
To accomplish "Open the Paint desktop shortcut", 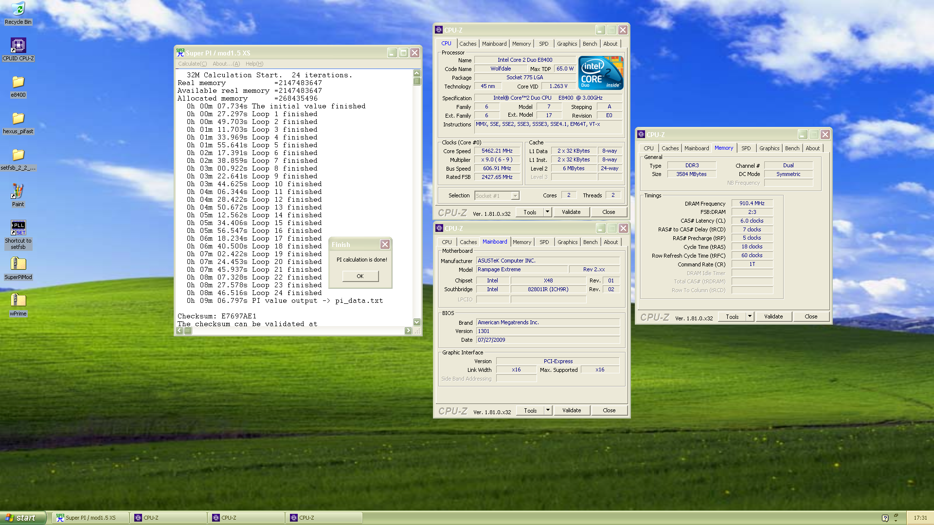I will click(18, 195).
